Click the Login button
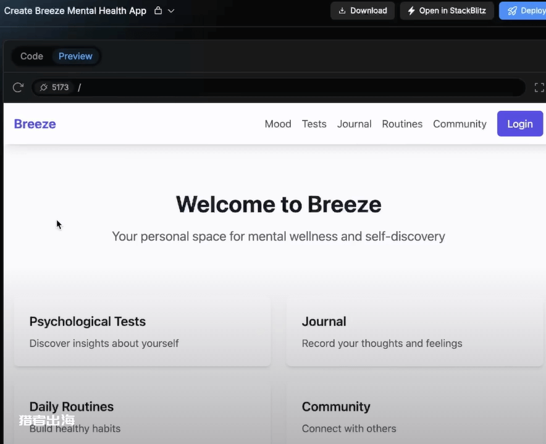 520,124
